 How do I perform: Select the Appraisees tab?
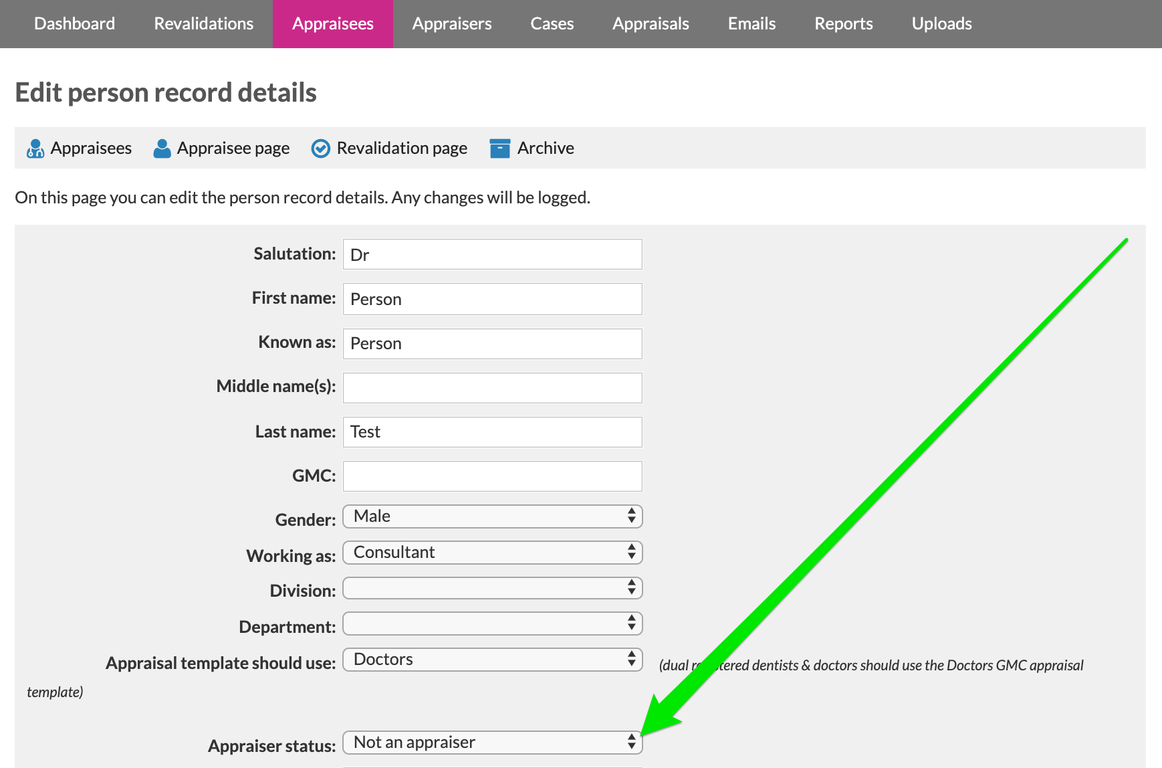click(333, 24)
